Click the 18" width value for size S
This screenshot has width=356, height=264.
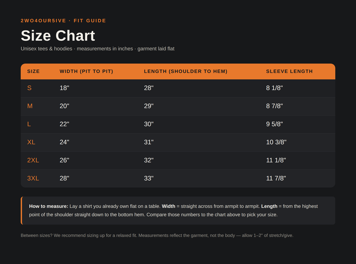(64, 88)
